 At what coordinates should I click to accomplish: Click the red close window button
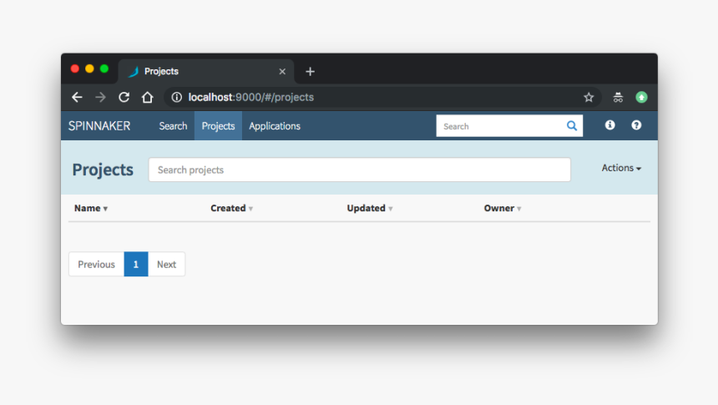pyautogui.click(x=75, y=68)
